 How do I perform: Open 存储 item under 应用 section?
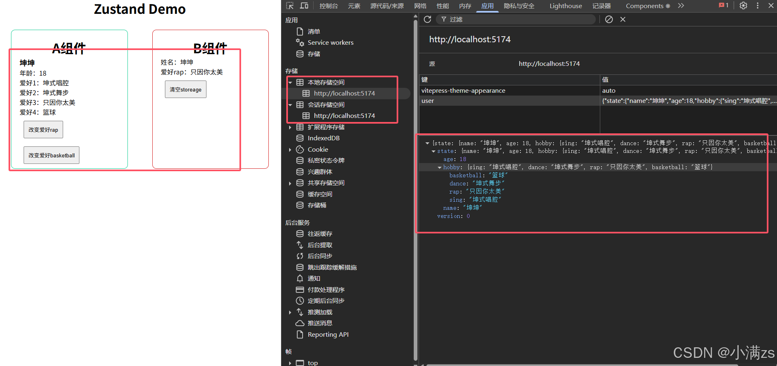[x=314, y=54]
